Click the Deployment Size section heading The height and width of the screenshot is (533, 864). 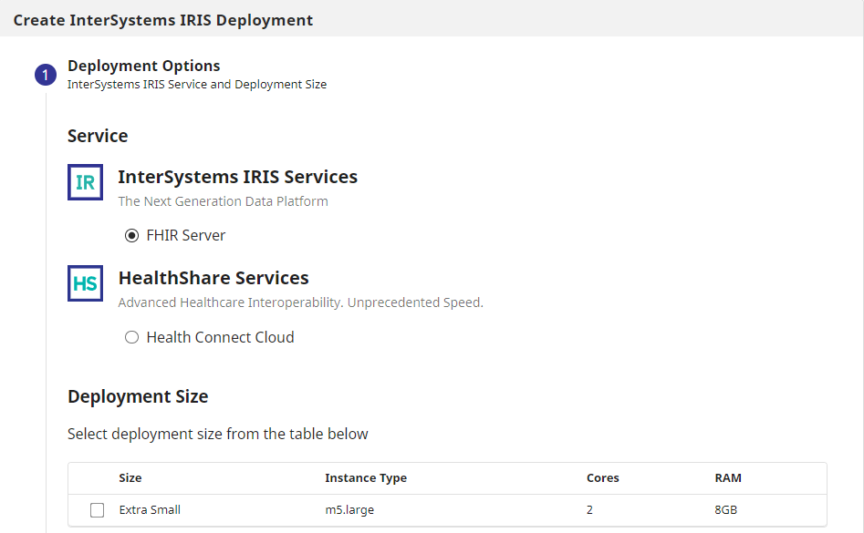(138, 396)
